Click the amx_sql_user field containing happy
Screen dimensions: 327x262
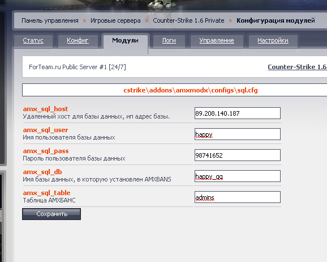(x=238, y=134)
